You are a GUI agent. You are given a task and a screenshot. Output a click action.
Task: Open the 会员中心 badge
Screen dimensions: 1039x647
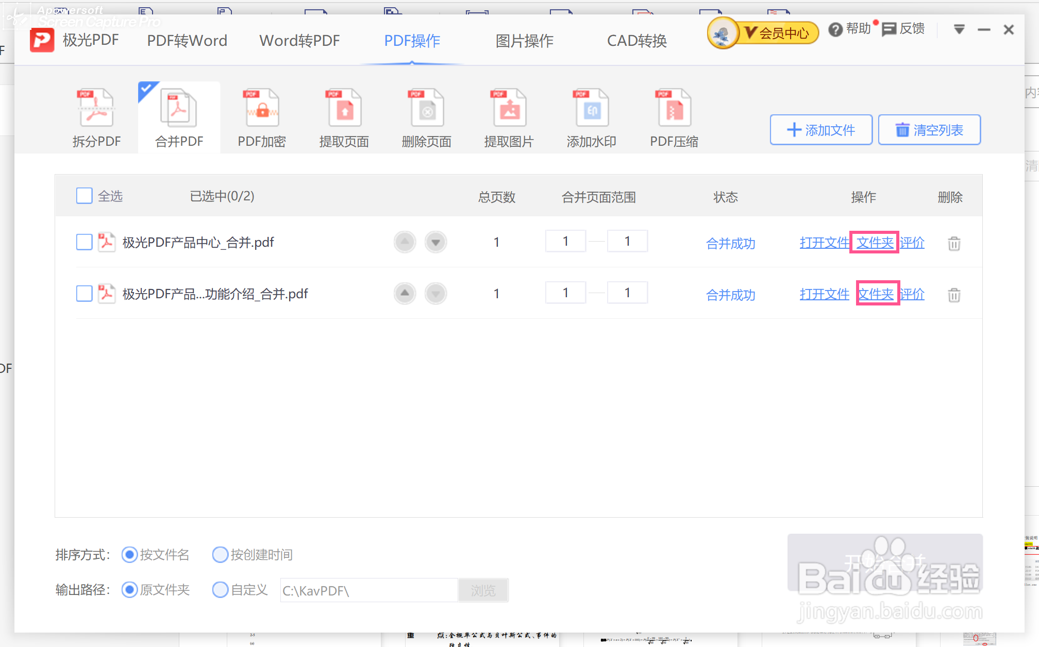(764, 33)
